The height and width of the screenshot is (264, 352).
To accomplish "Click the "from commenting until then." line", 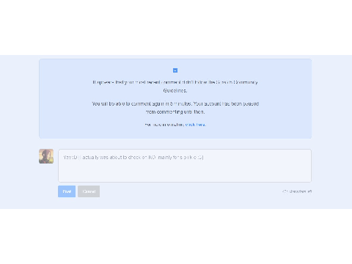I will coord(175,112).
